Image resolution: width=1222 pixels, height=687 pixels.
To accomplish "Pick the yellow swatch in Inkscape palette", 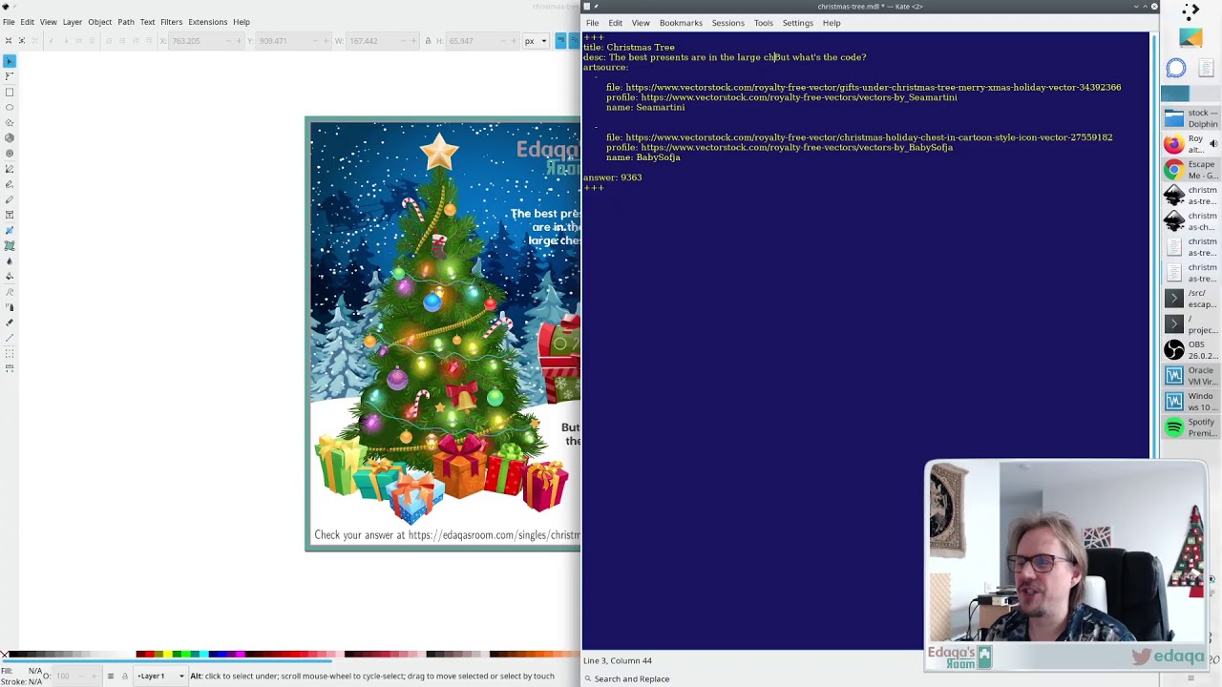I will tap(167, 655).
